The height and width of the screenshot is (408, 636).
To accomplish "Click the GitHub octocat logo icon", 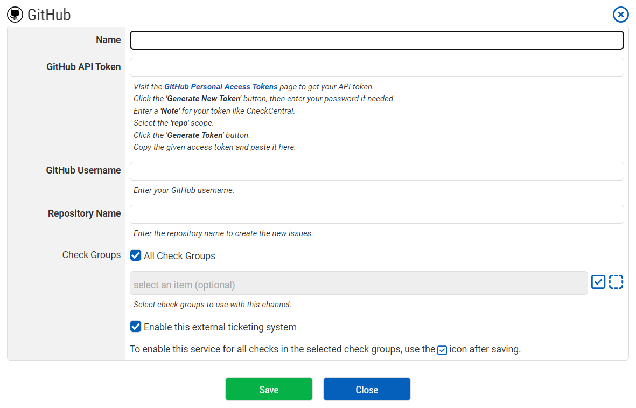I will tap(15, 15).
